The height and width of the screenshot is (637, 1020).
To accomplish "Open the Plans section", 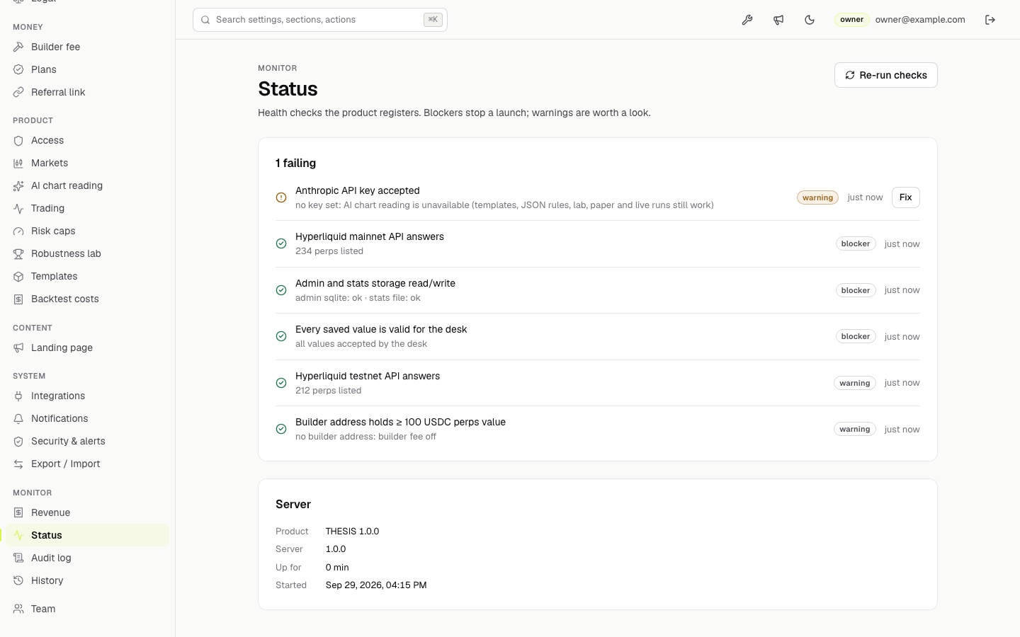I will point(87,69).
